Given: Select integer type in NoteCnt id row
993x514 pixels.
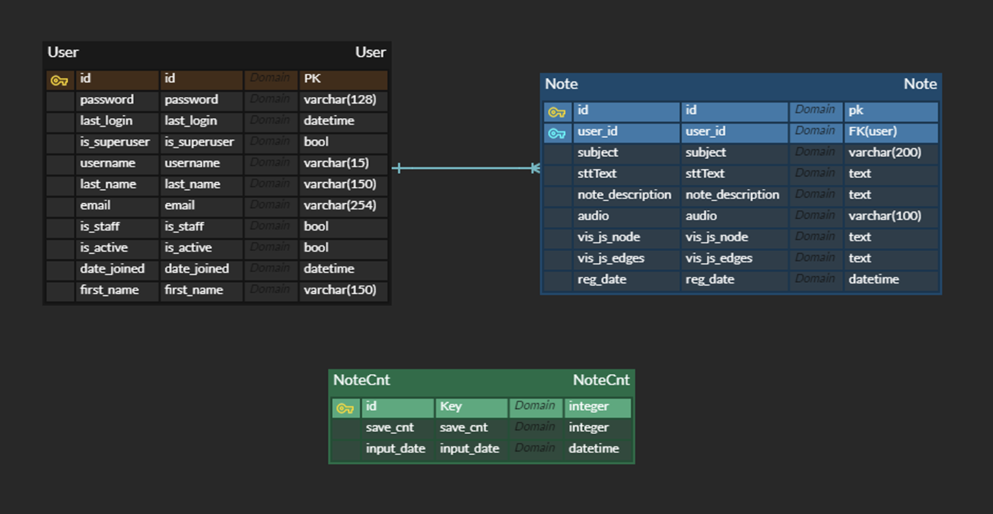Looking at the screenshot, I should coord(597,407).
